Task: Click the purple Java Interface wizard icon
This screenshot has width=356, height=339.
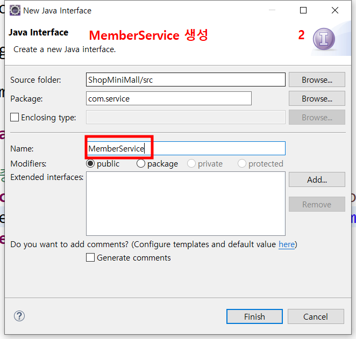Action: [x=324, y=39]
